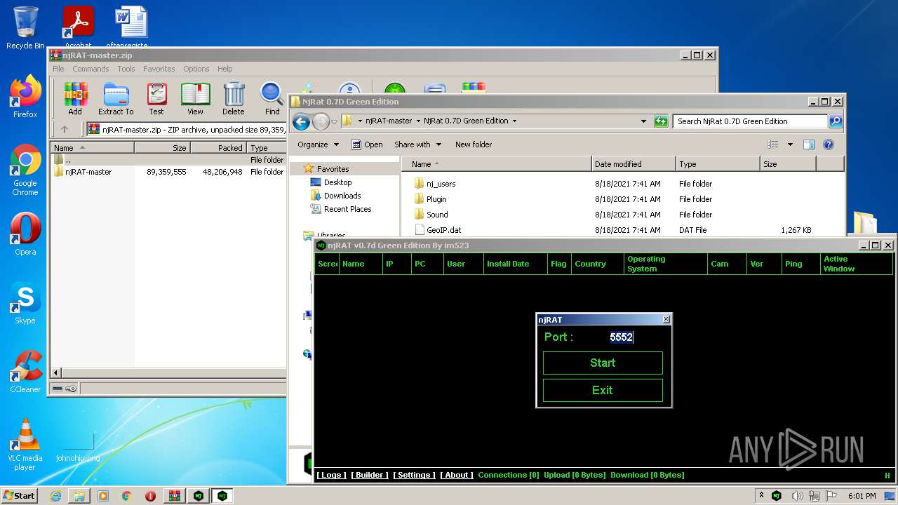The width and height of the screenshot is (898, 505).
Task: Open Opera desktop shortcut
Action: (x=25, y=234)
